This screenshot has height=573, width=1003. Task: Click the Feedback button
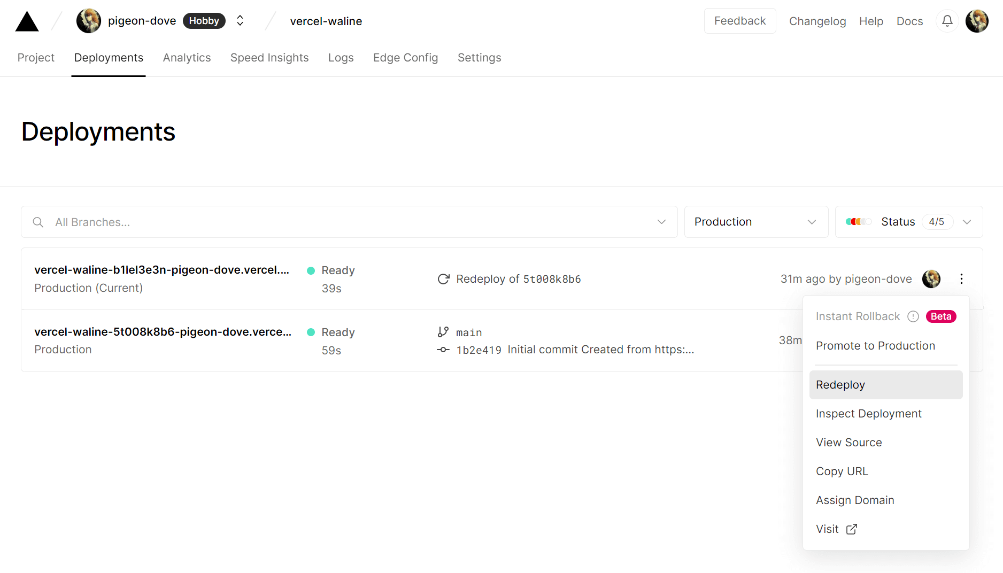click(739, 21)
